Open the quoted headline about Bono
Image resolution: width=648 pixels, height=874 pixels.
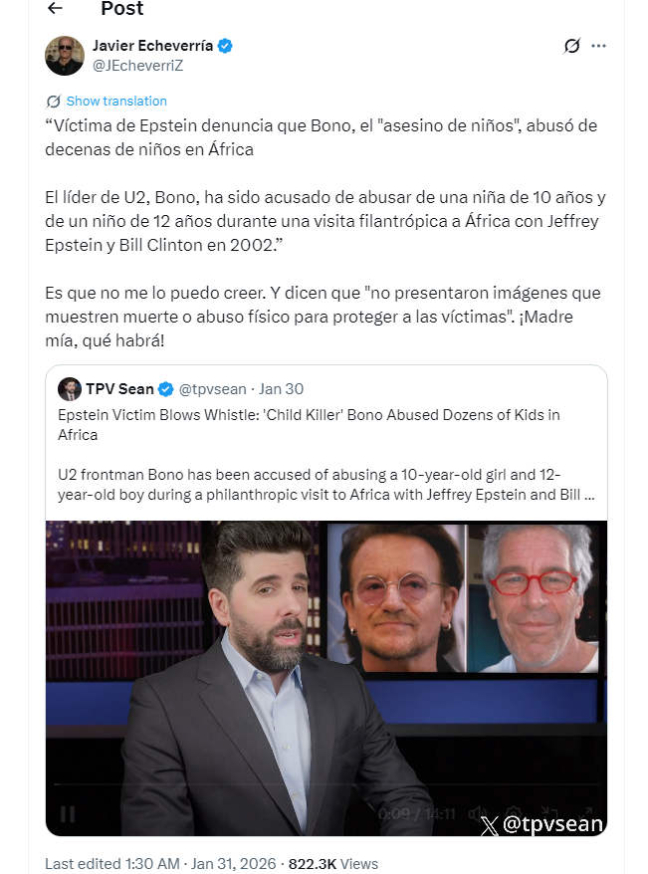(x=309, y=425)
